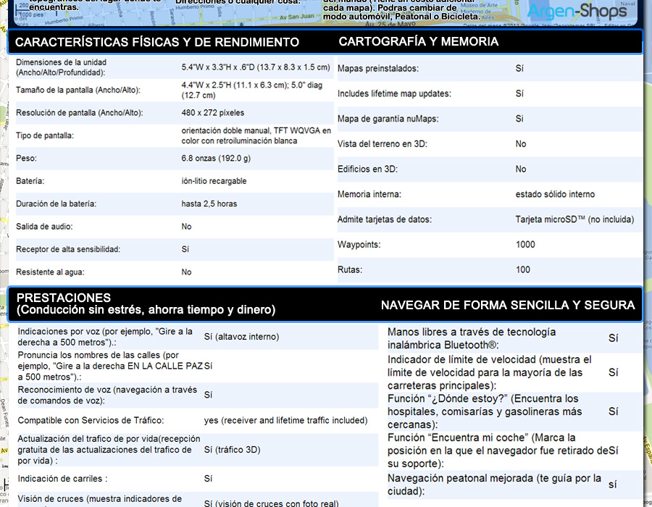Click the "sí" value for Navegación peatonal mejorada
This screenshot has height=507, width=652.
pos(612,485)
